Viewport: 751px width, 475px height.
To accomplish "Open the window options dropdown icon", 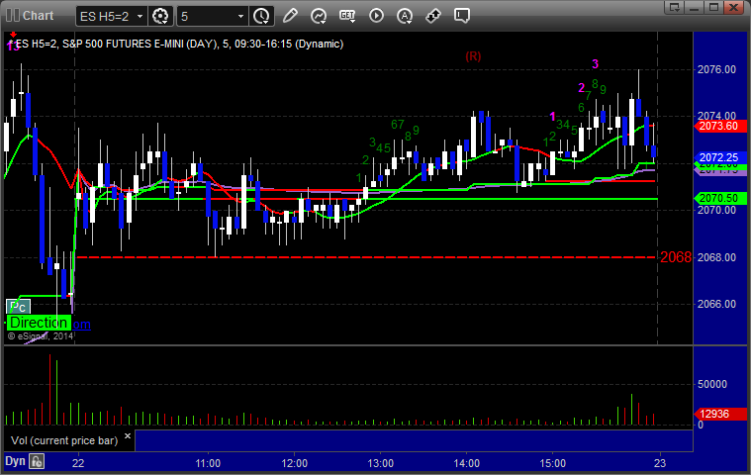I will pos(675,7).
